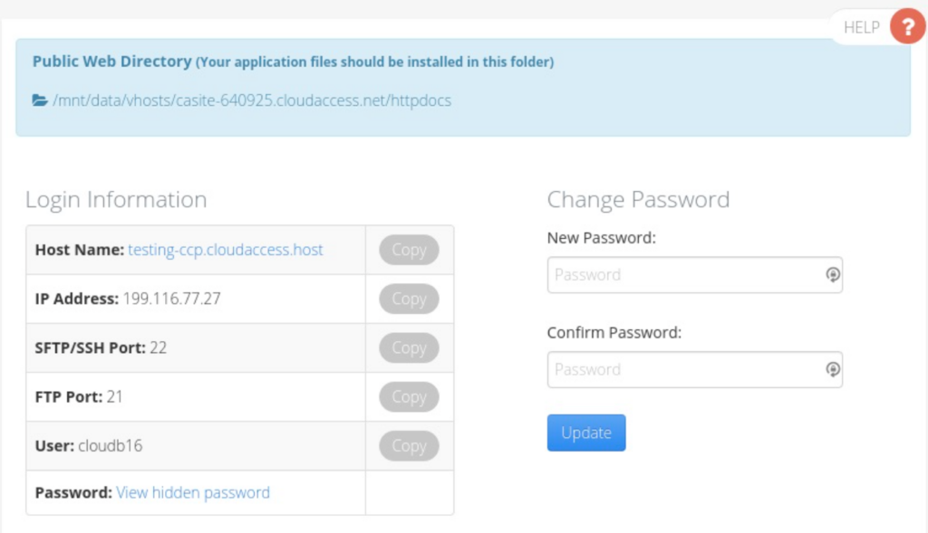Copy the IP address 199.116.77.27
The image size is (928, 533).
tap(408, 299)
